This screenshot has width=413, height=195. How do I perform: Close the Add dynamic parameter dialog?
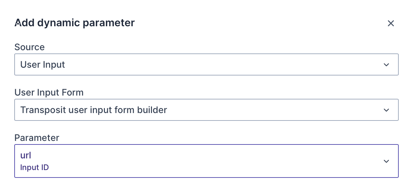[x=391, y=23]
